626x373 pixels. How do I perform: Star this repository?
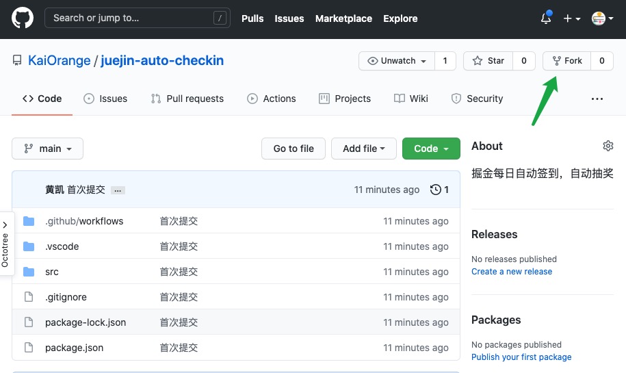click(x=488, y=61)
